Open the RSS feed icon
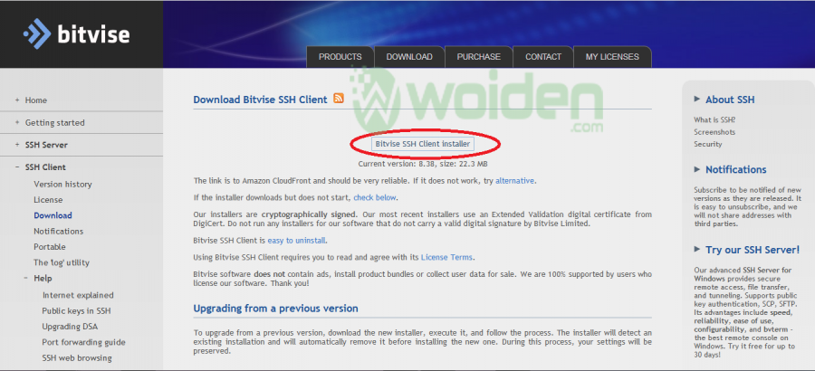This screenshot has height=371, width=815. tap(339, 98)
